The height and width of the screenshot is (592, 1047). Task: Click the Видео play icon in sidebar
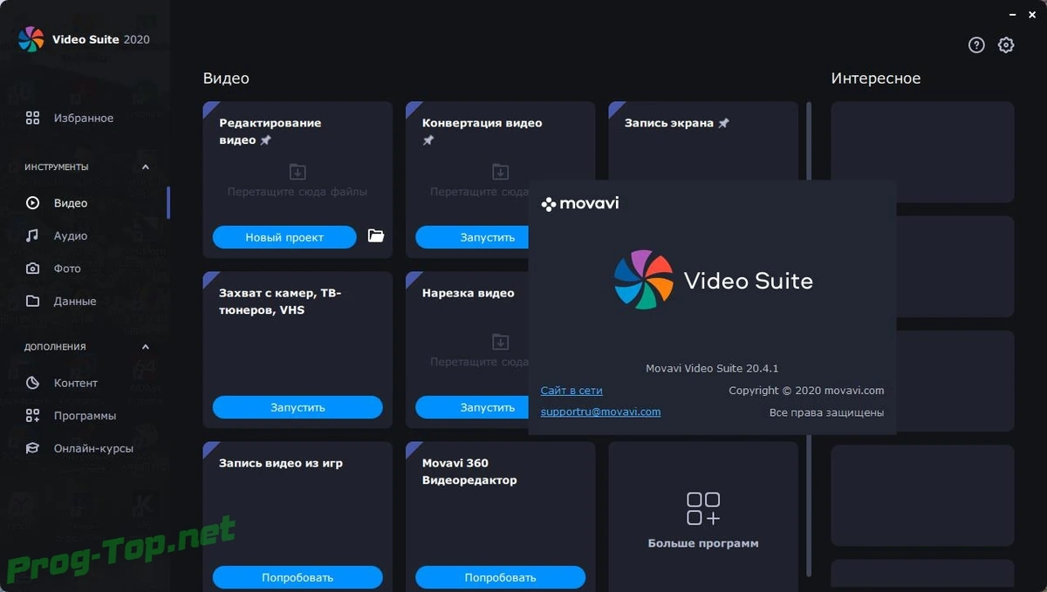click(x=32, y=203)
